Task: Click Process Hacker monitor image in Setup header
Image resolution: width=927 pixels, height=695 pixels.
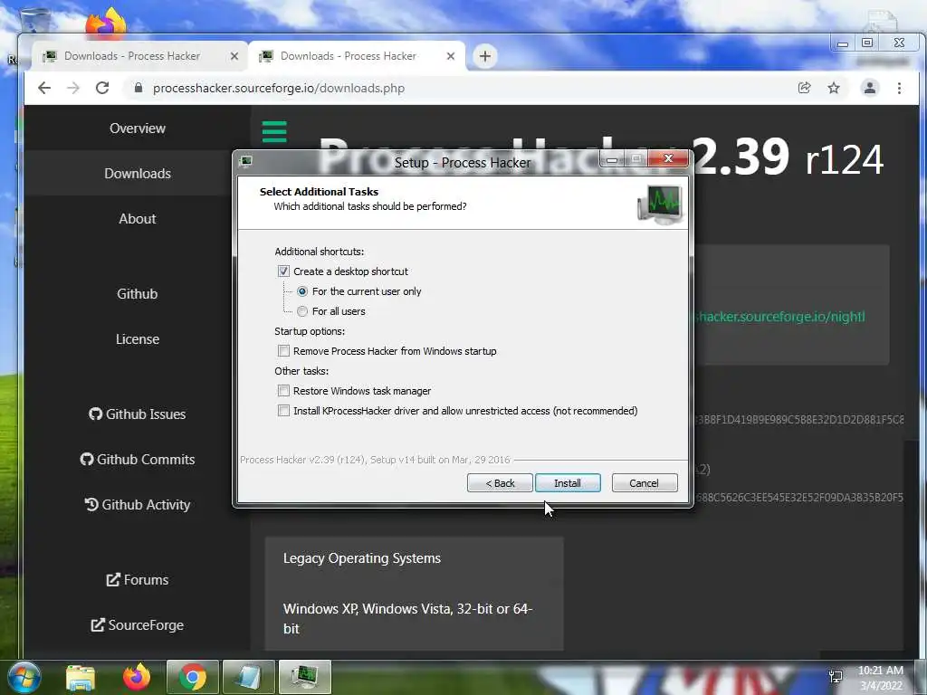Action: (x=660, y=204)
